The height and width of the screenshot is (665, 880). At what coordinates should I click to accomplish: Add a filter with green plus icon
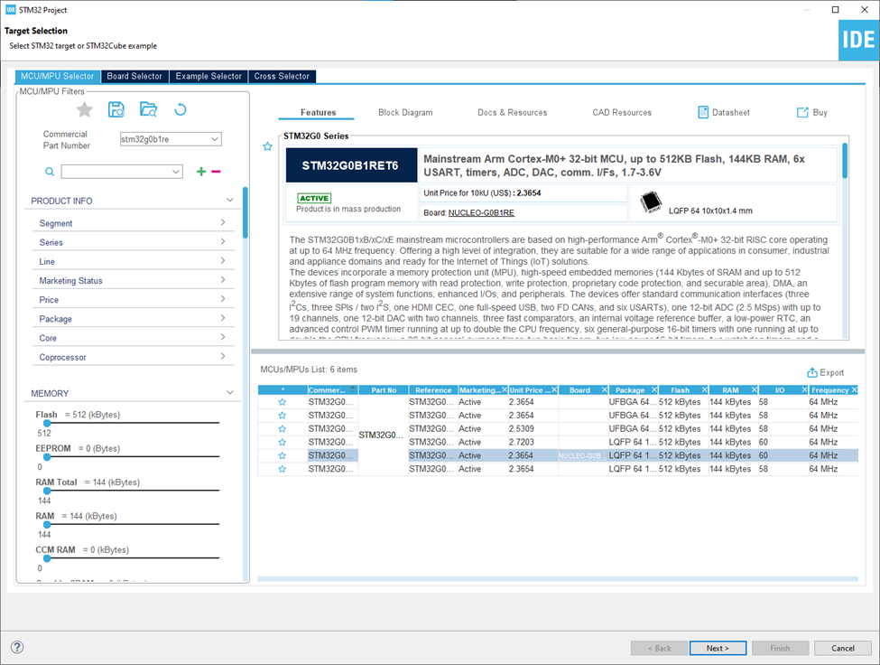point(201,172)
